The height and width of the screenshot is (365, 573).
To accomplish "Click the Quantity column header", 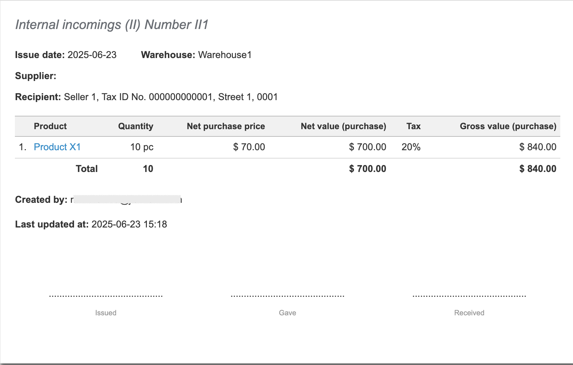I will [136, 126].
